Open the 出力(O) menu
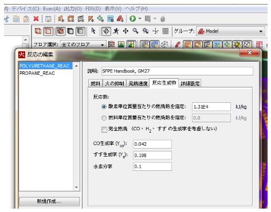This screenshot has height=212, width=271. (x=73, y=9)
